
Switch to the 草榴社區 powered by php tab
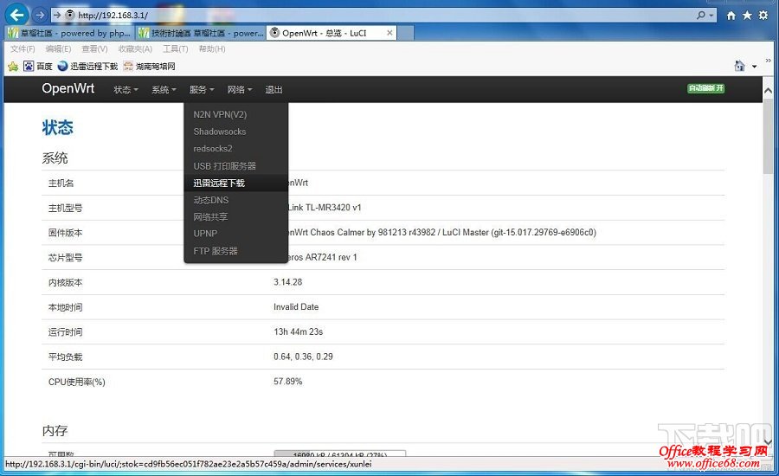(69, 33)
